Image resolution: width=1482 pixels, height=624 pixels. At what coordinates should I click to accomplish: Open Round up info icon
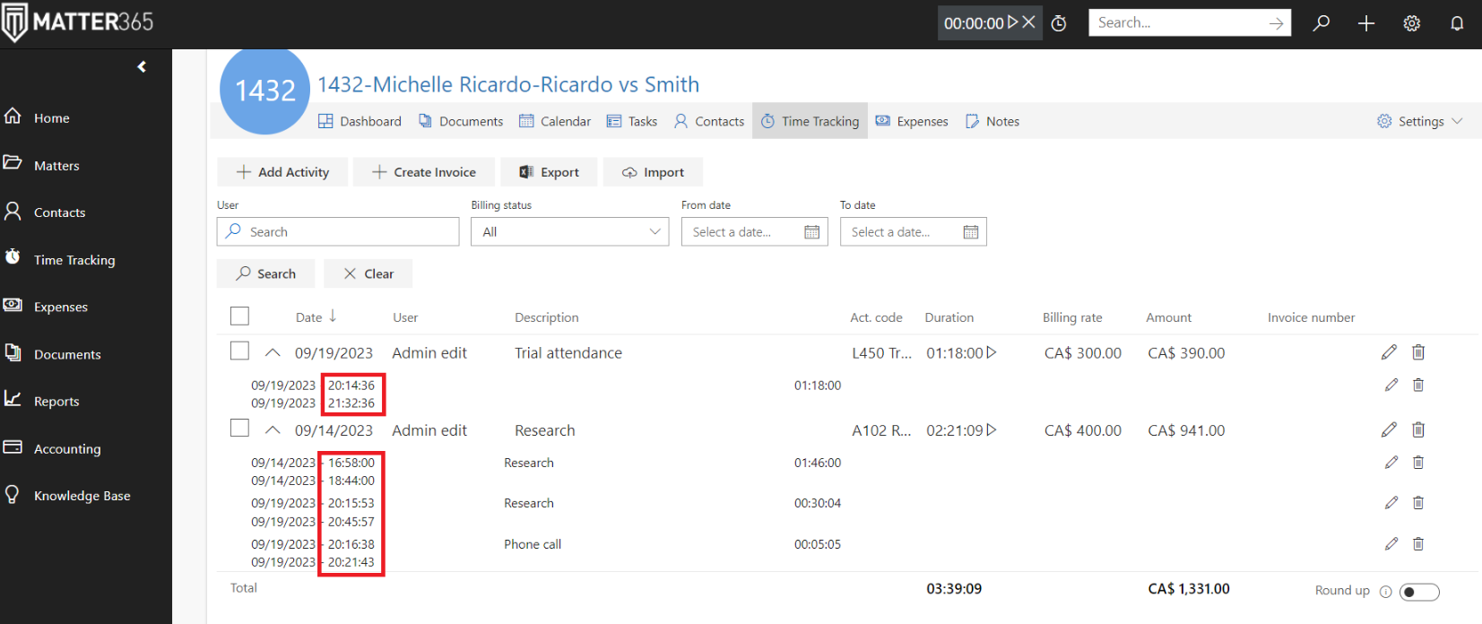point(1385,591)
